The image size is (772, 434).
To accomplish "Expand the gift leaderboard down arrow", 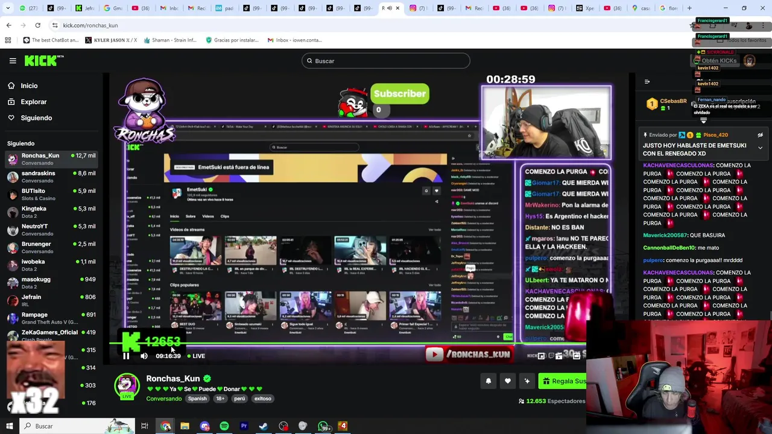I will click(703, 121).
